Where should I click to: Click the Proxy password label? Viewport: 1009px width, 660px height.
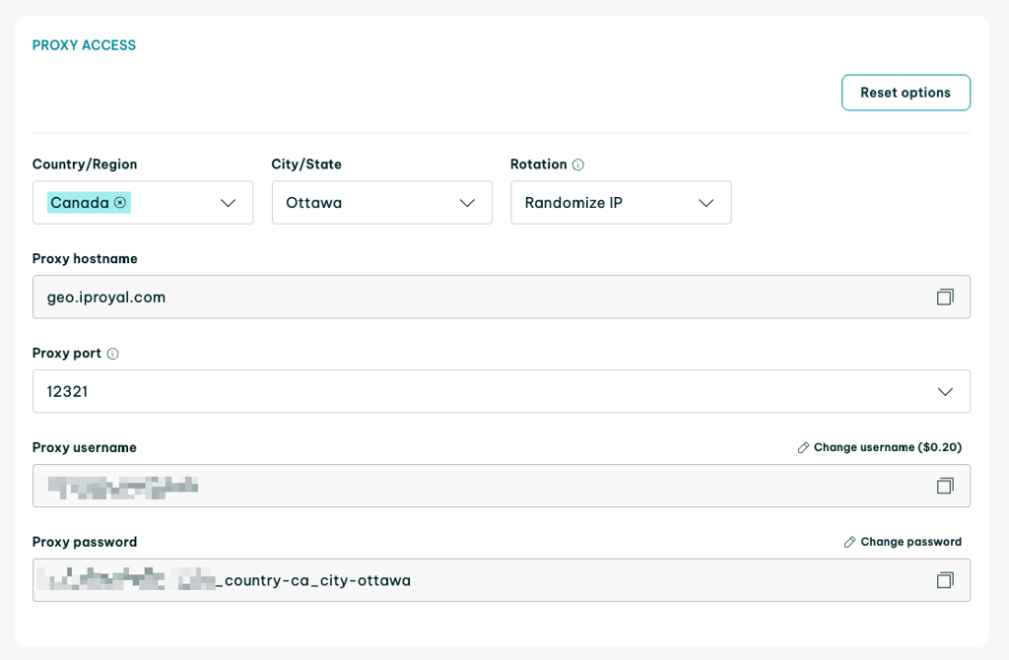pos(85,542)
